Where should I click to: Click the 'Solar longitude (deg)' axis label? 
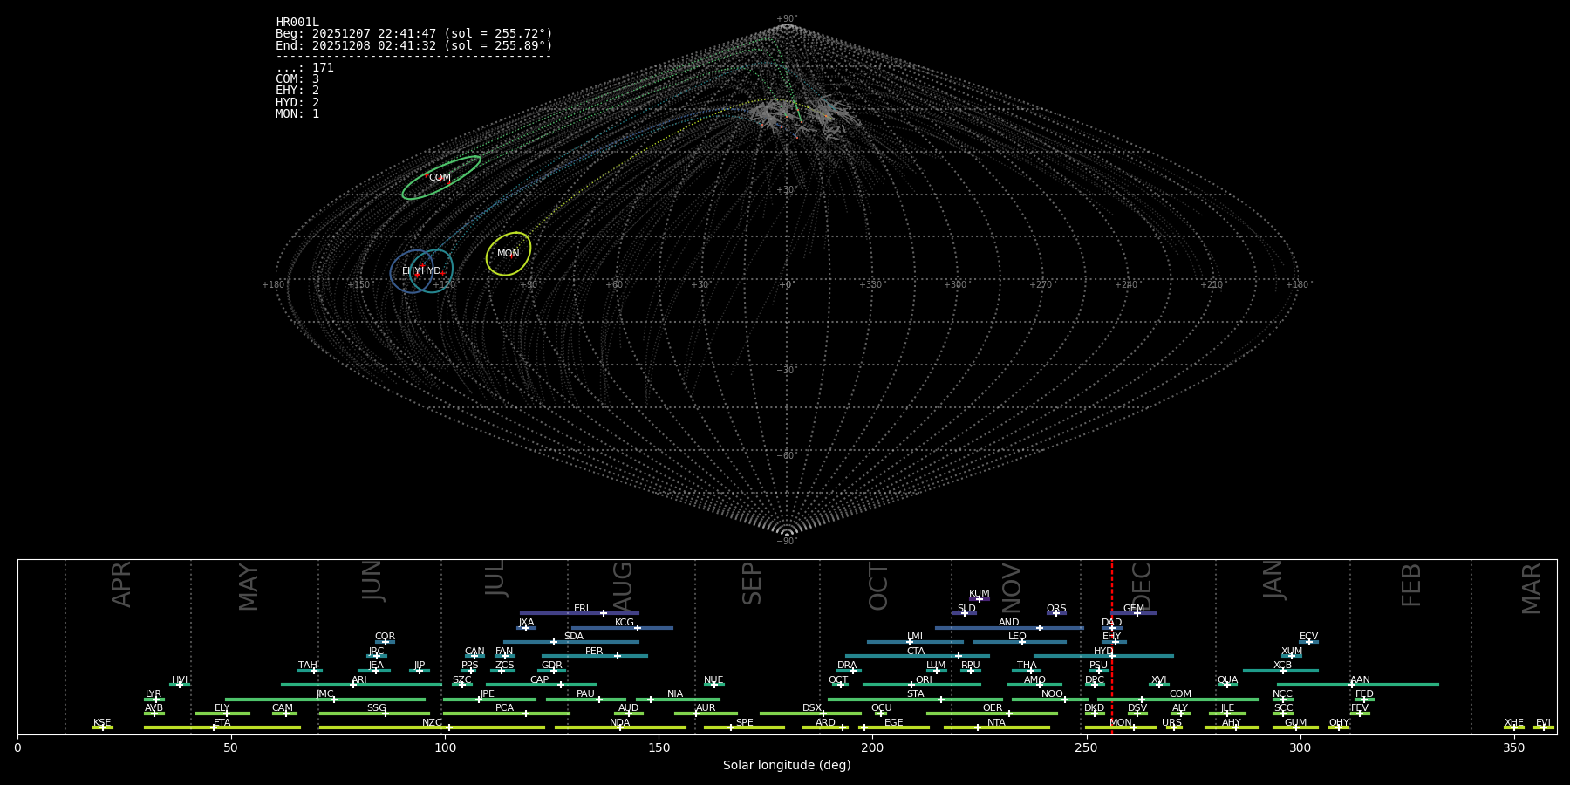tap(787, 766)
